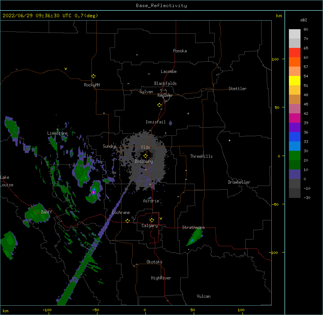Click the RedDeer city label
The image size is (323, 315).
coord(165,95)
